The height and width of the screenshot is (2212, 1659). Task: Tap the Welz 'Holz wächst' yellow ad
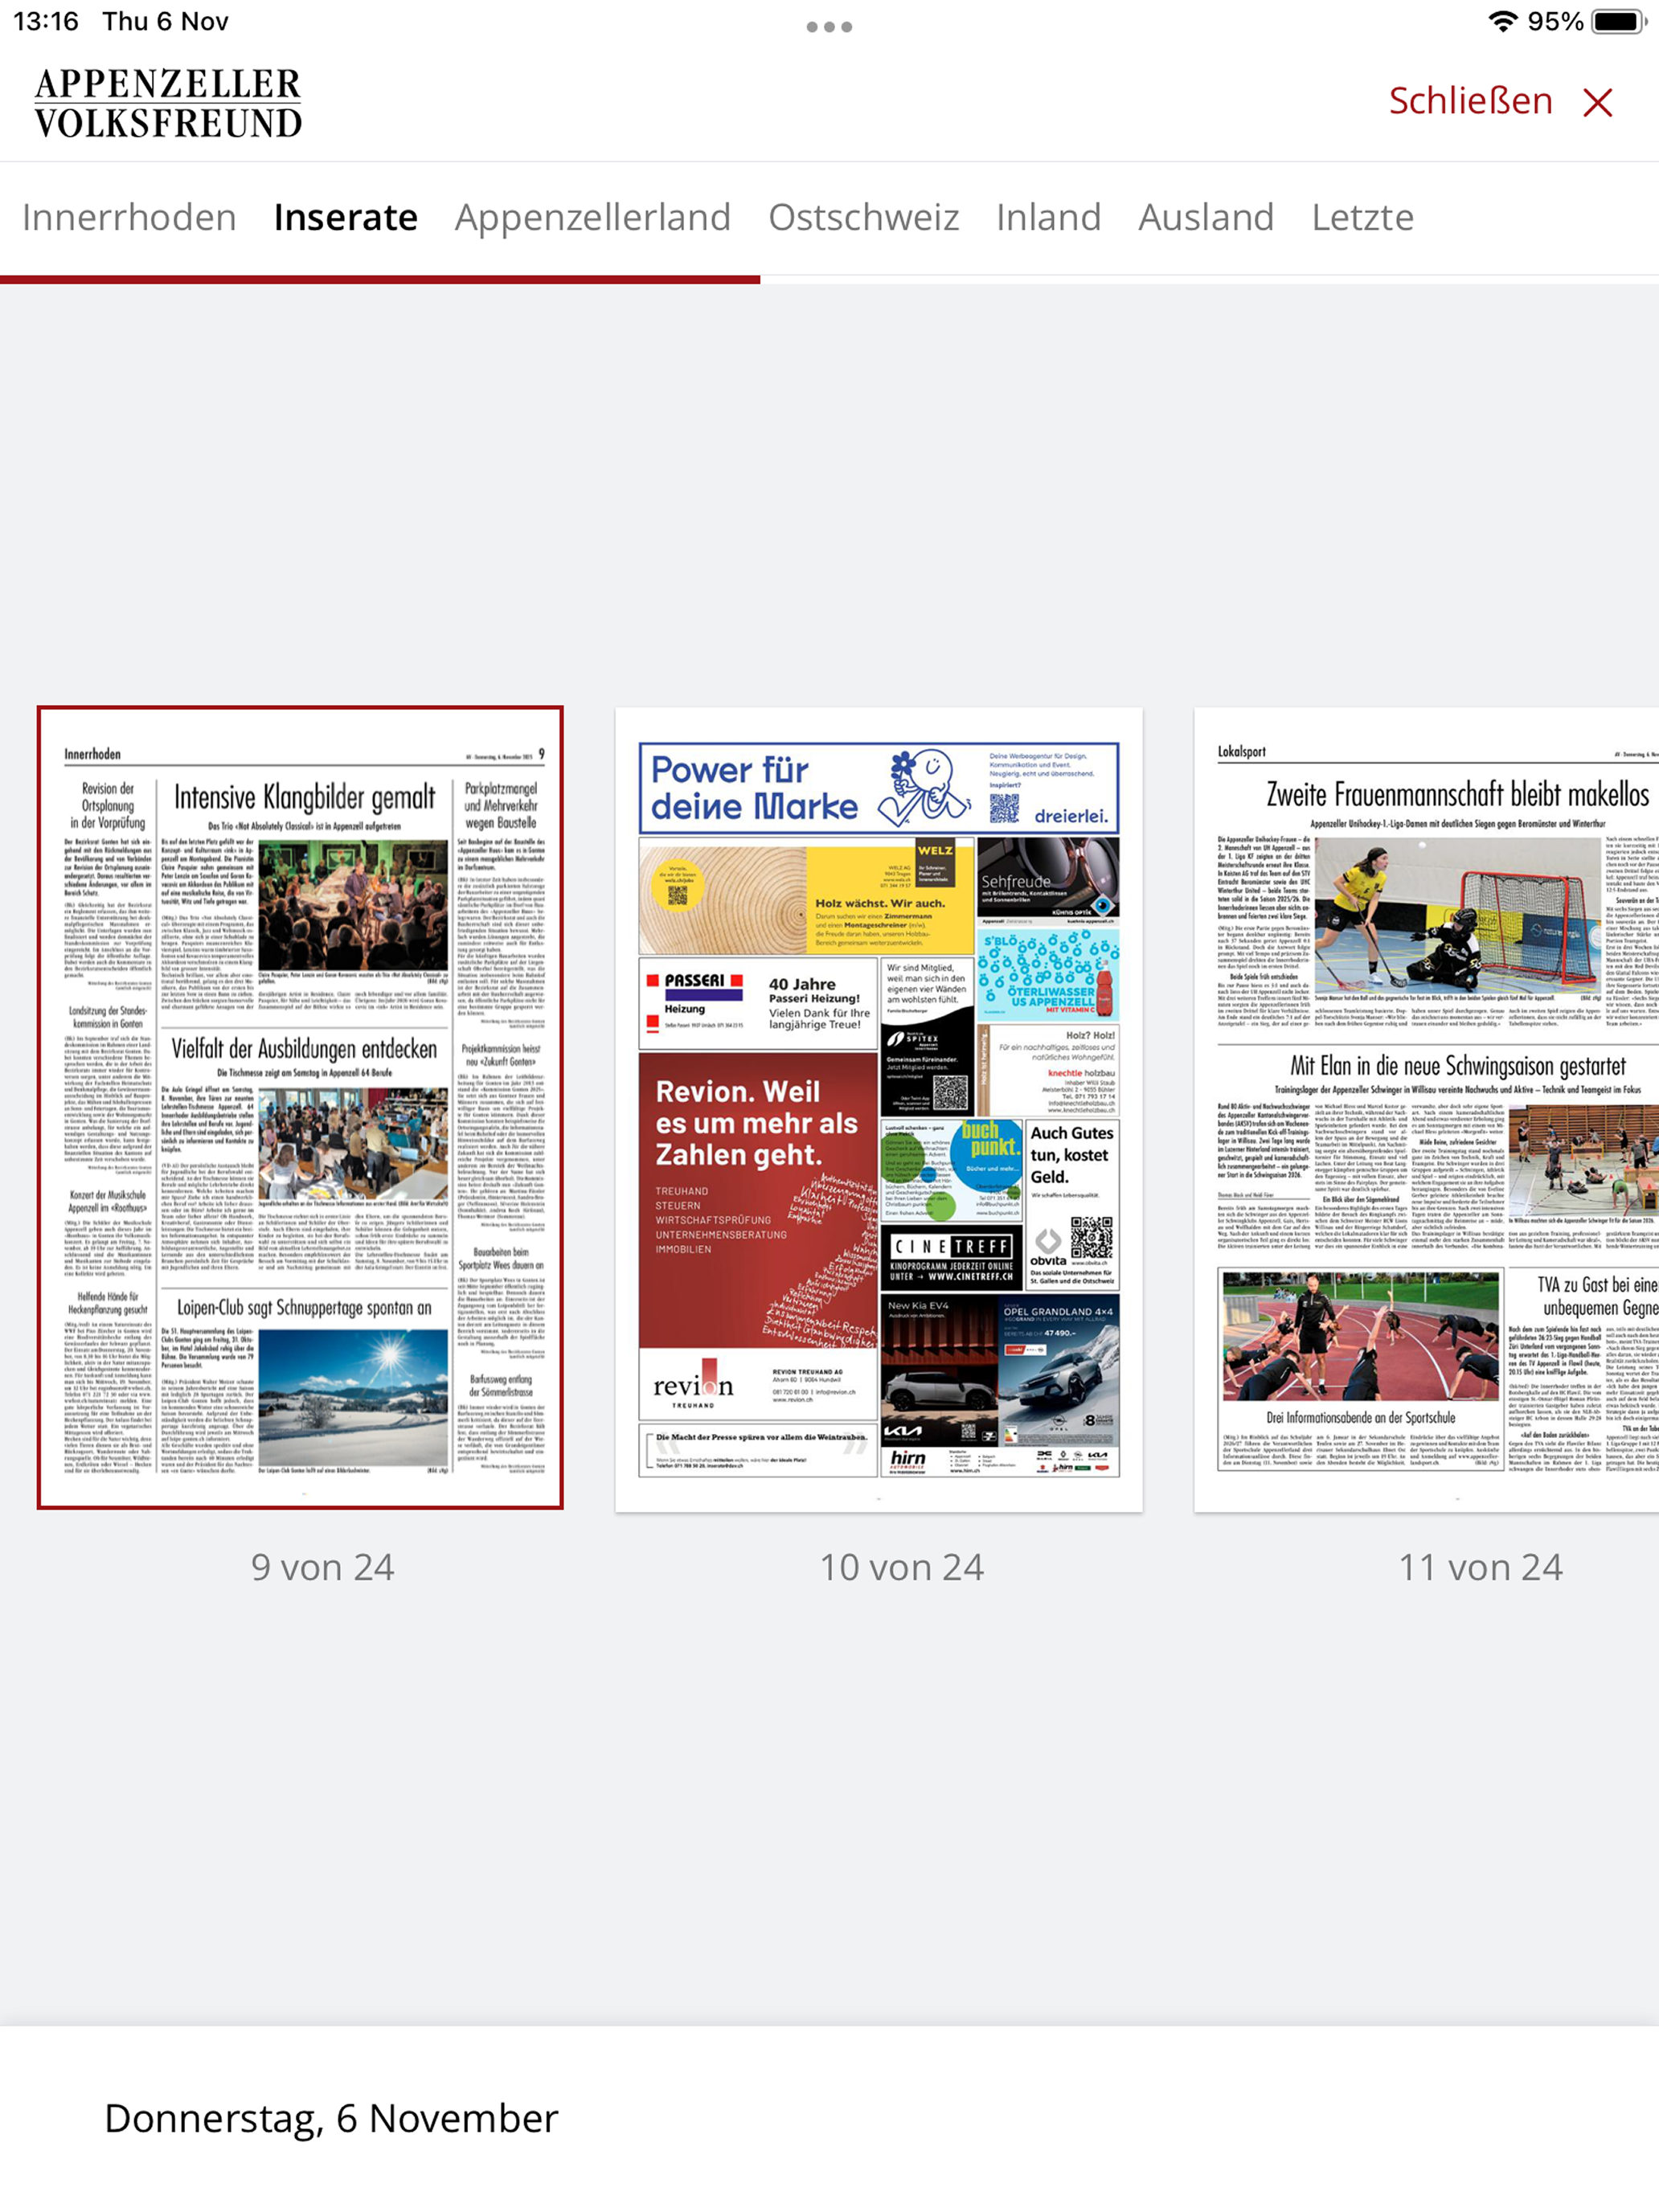pos(806,896)
